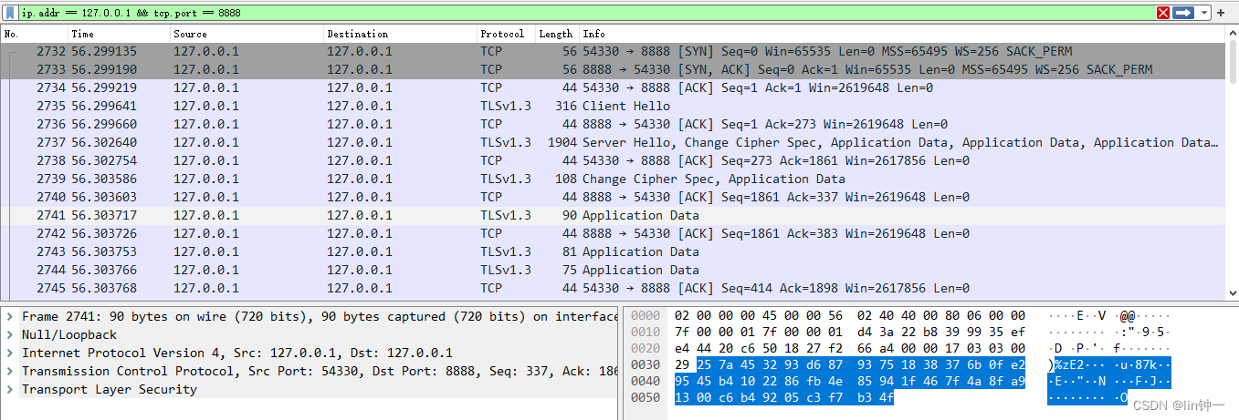This screenshot has height=420, width=1239.
Task: Expand the Transport Layer Security node
Action: pos(9,389)
